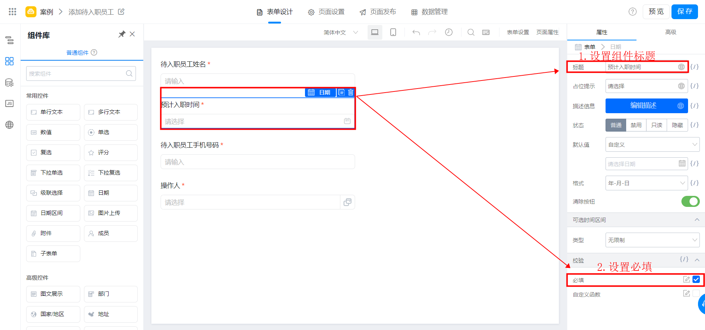Open the version history clock icon
705x330 pixels.
(x=449, y=32)
